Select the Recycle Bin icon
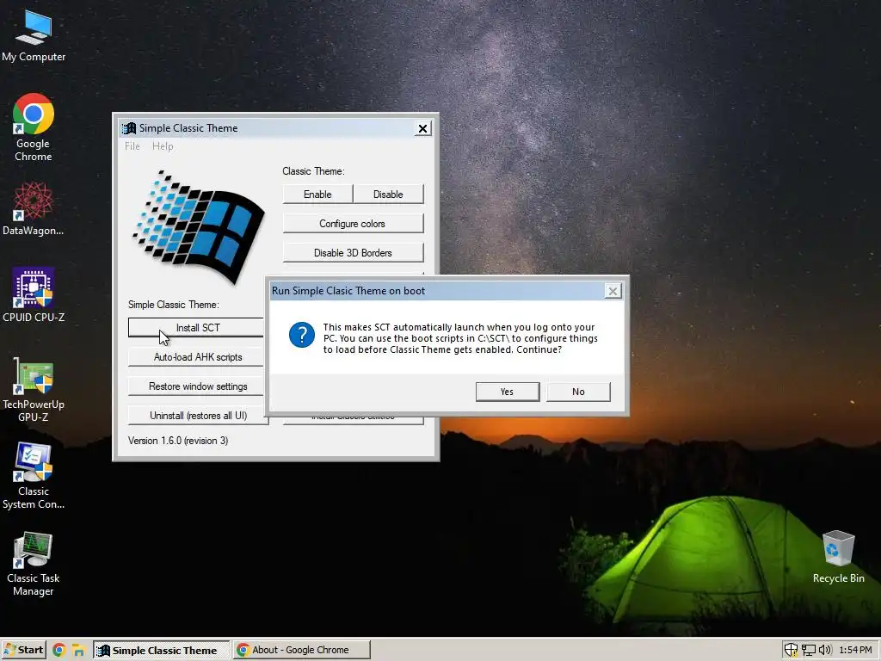The image size is (881, 661). [x=838, y=557]
